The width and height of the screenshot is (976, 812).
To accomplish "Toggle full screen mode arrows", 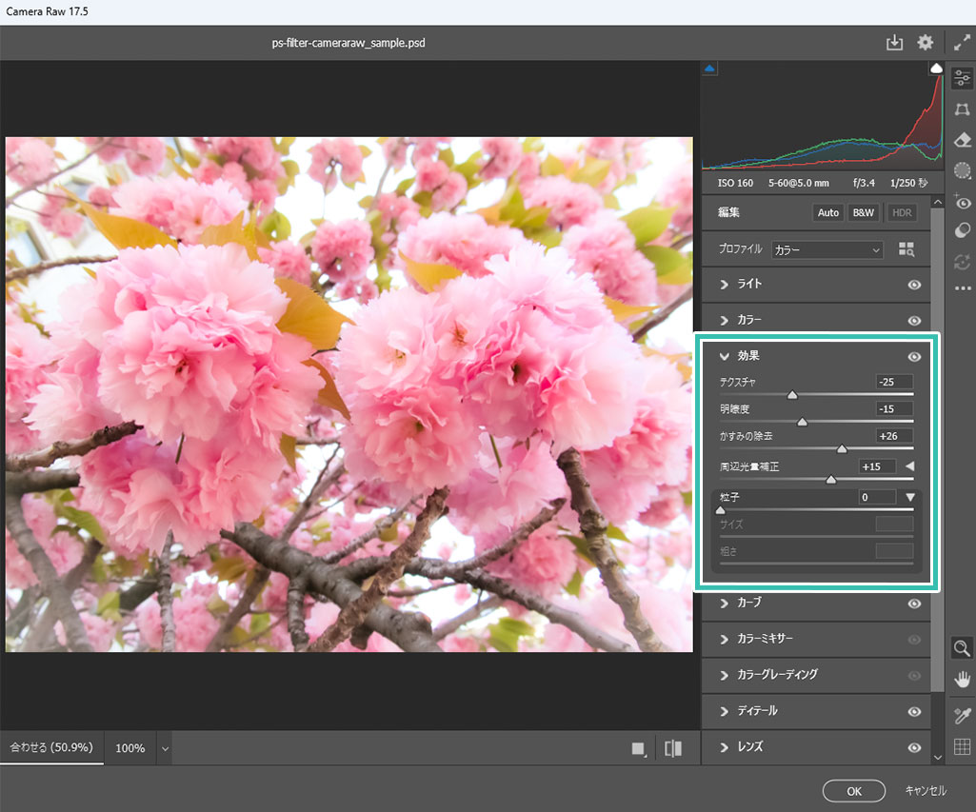I will point(962,43).
